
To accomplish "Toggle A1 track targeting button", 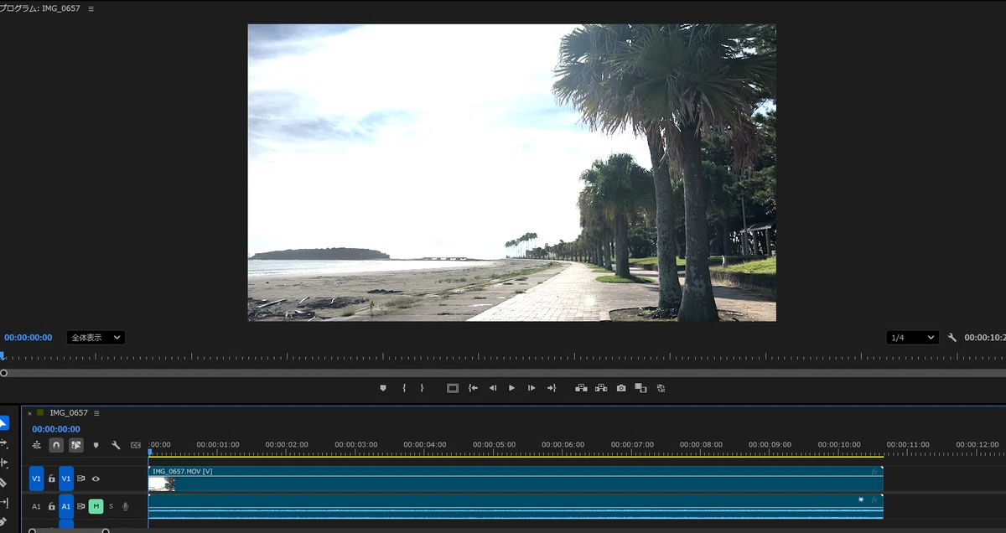I will point(66,506).
